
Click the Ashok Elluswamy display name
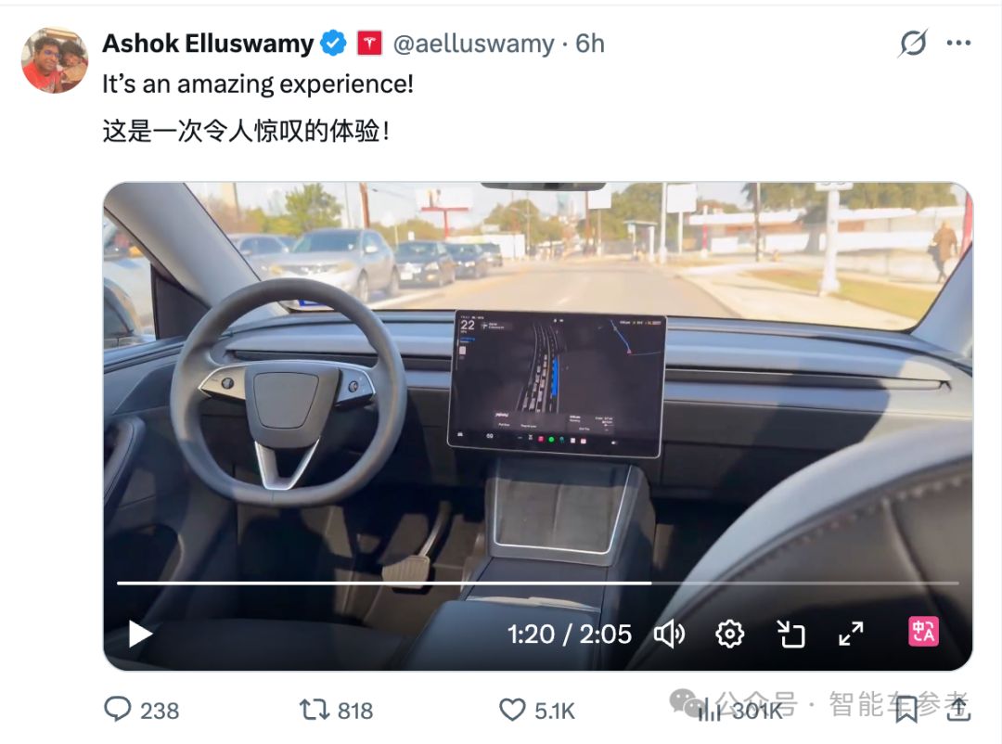click(x=209, y=44)
